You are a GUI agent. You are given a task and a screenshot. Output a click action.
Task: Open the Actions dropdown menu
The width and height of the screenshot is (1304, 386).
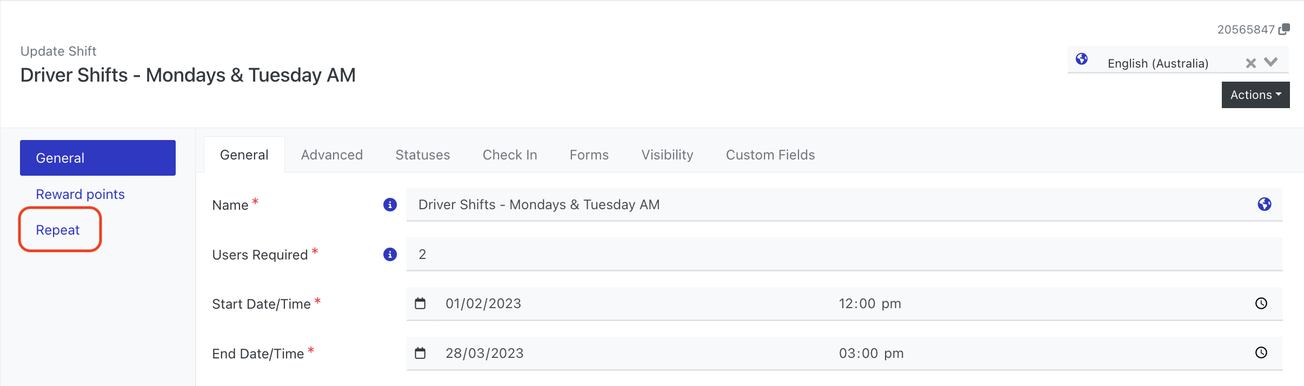point(1255,95)
